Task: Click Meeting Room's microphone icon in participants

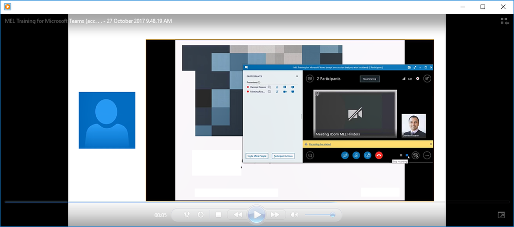Action: pos(277,92)
